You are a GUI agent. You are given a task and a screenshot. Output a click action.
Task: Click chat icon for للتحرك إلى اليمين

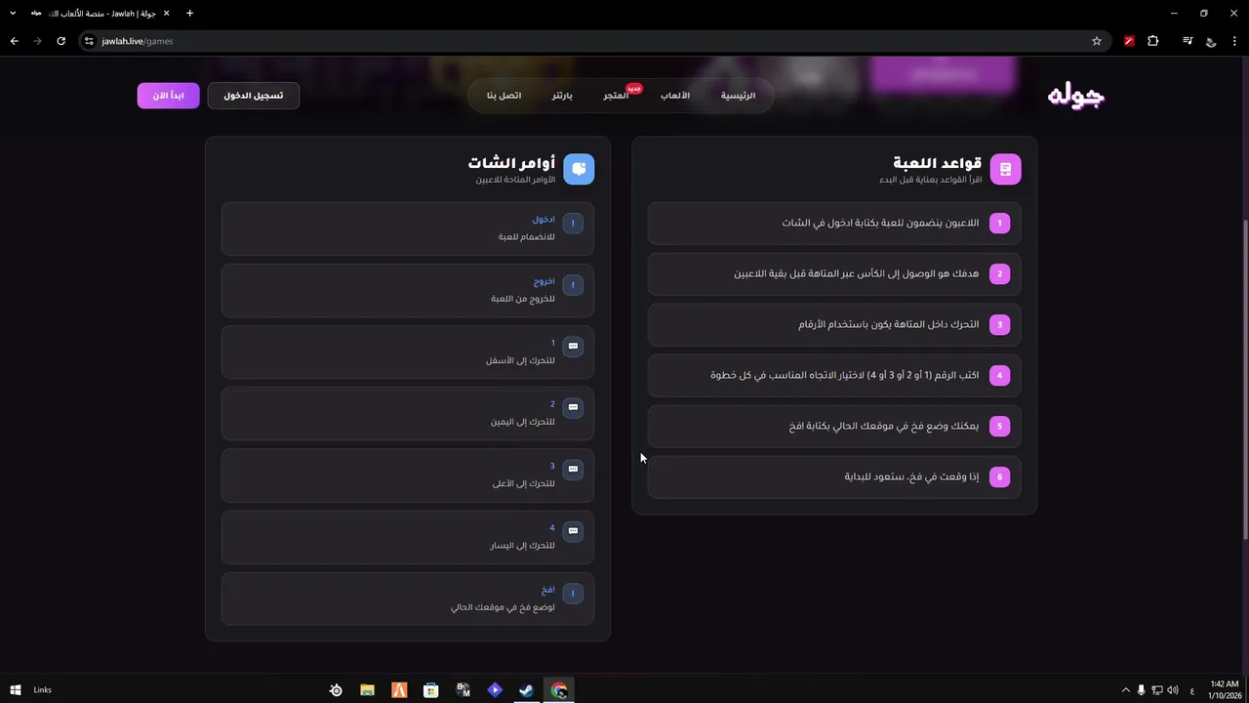pos(573,407)
